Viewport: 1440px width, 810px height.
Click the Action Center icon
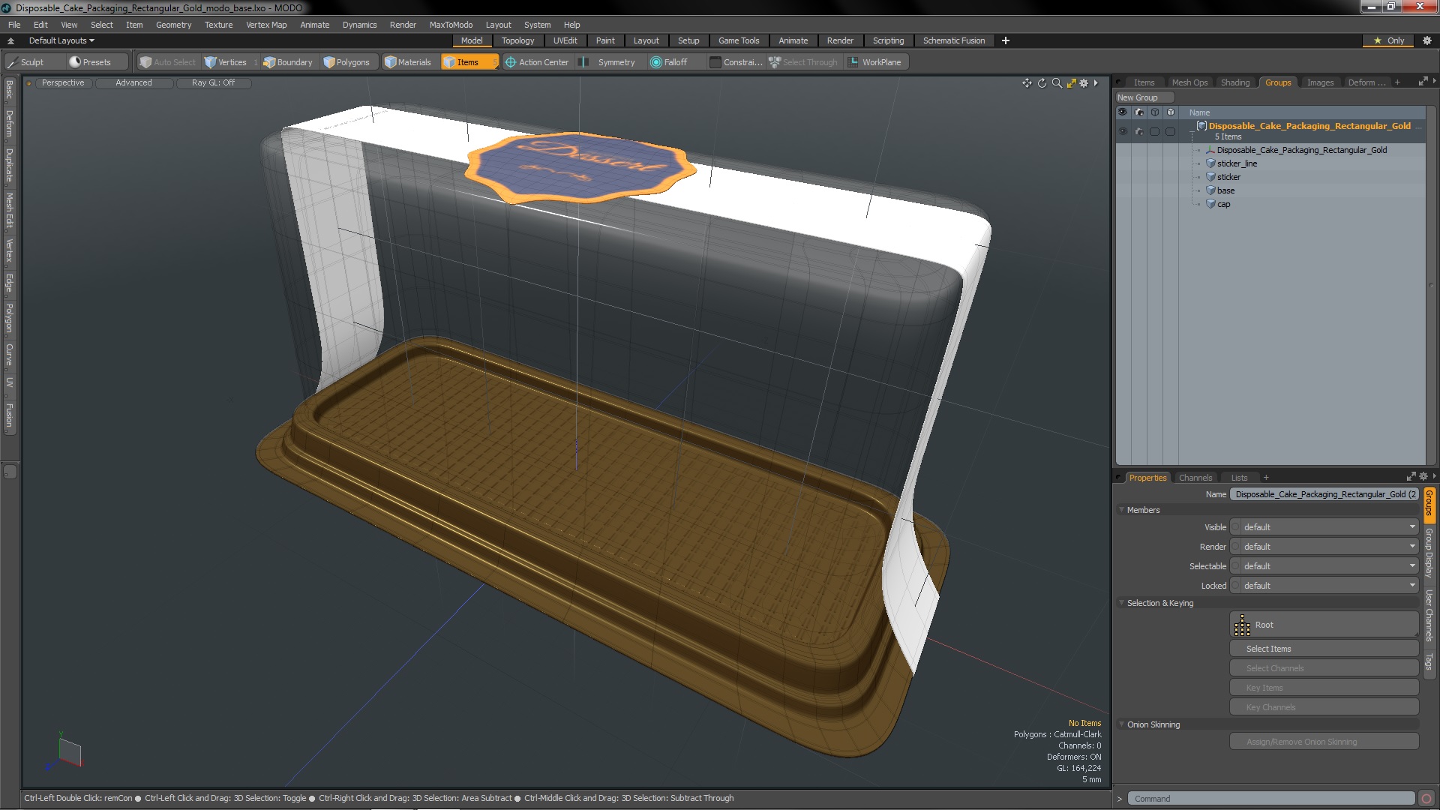click(511, 62)
